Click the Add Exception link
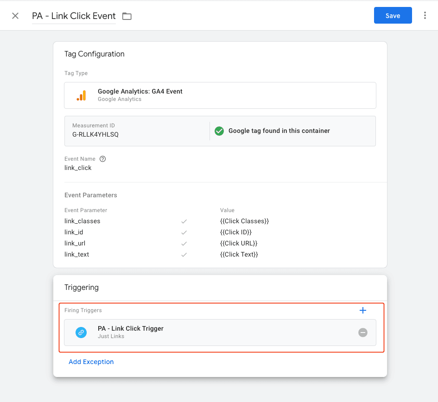438x402 pixels. 91,362
